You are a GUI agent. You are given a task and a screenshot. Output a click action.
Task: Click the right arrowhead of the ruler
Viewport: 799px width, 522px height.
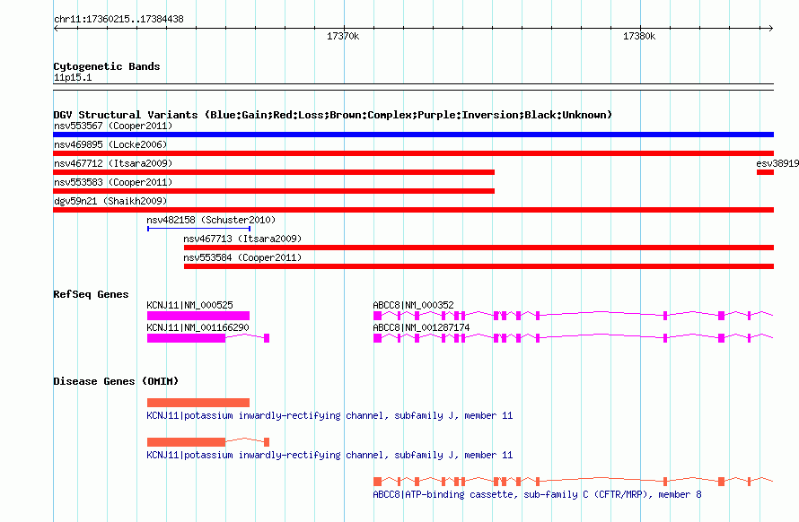pos(770,29)
